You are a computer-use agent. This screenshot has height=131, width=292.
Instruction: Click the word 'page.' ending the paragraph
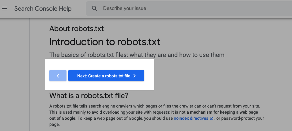click(x=55, y=125)
